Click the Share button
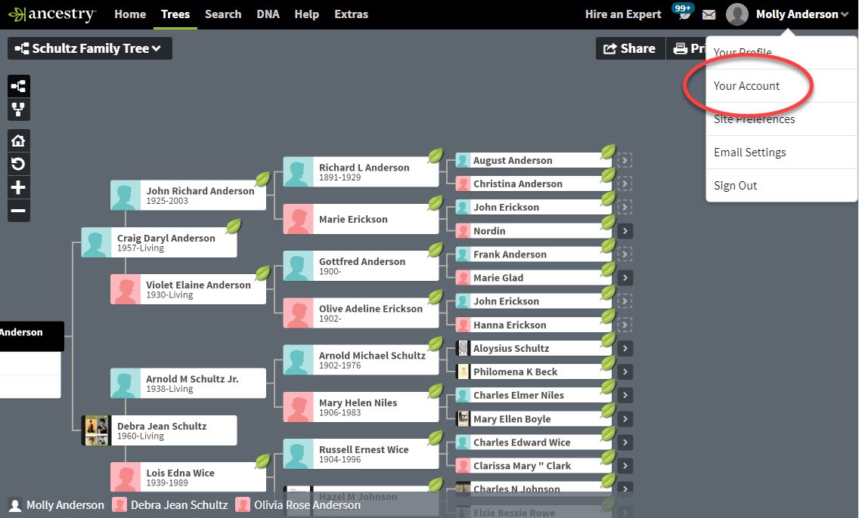 (630, 48)
